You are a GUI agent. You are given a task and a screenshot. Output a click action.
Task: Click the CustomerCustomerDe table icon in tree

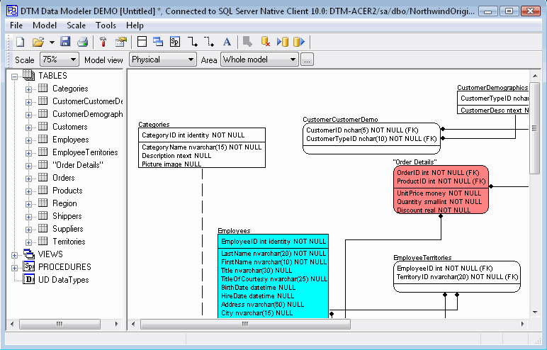click(x=43, y=101)
